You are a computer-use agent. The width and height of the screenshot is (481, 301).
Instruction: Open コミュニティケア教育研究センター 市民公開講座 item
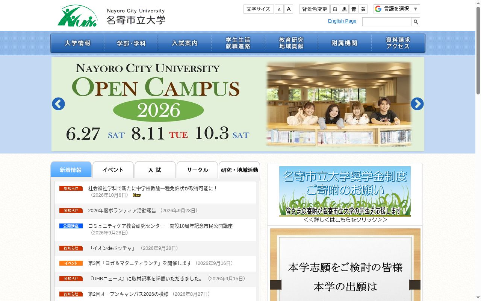click(x=160, y=226)
